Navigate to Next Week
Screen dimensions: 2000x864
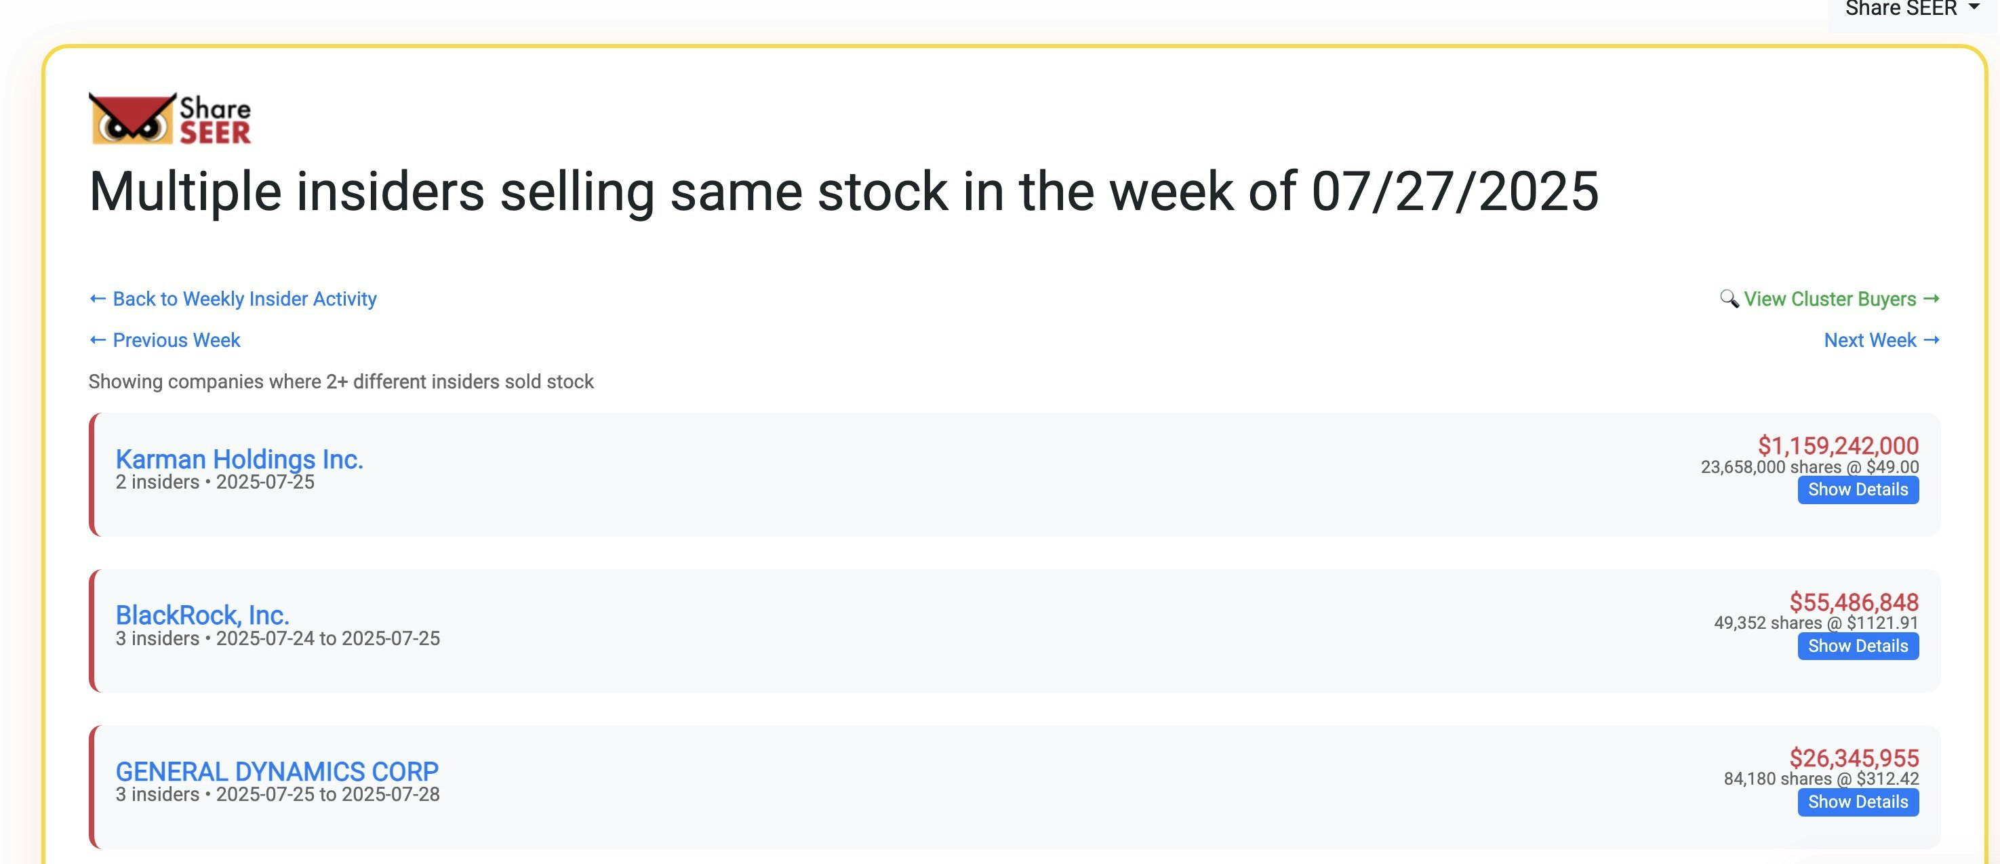coord(1870,340)
